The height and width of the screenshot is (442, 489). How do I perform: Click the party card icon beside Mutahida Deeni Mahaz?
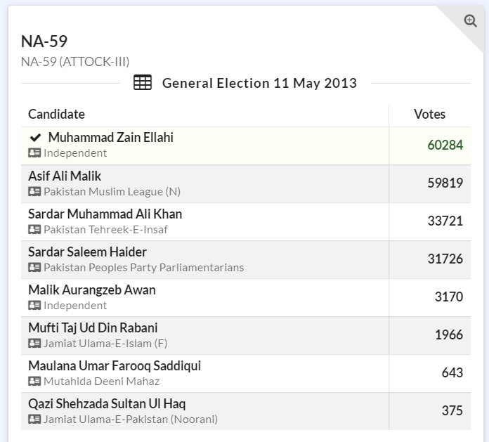click(x=34, y=381)
